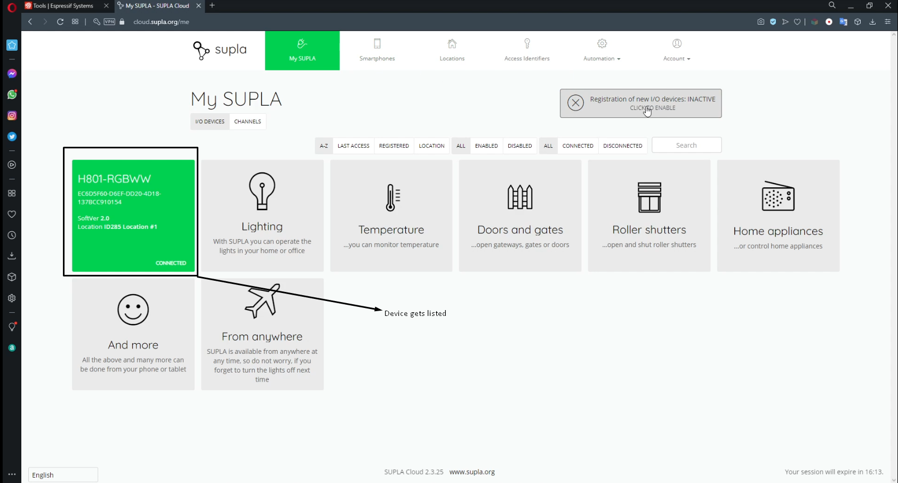
Task: Open Messenger in Opera sidebar
Action: click(x=12, y=74)
